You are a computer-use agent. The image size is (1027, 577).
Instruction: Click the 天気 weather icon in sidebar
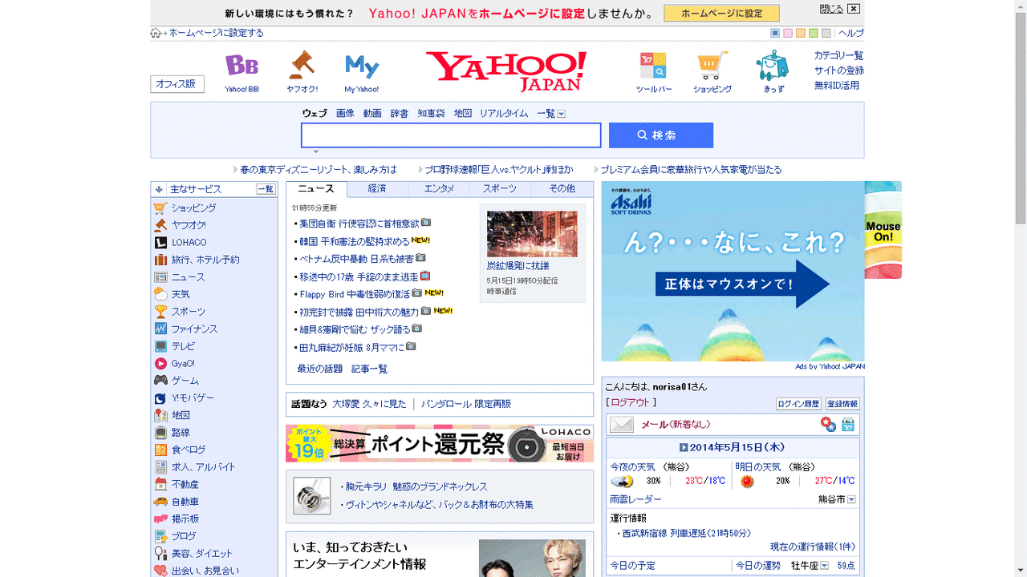(160, 294)
